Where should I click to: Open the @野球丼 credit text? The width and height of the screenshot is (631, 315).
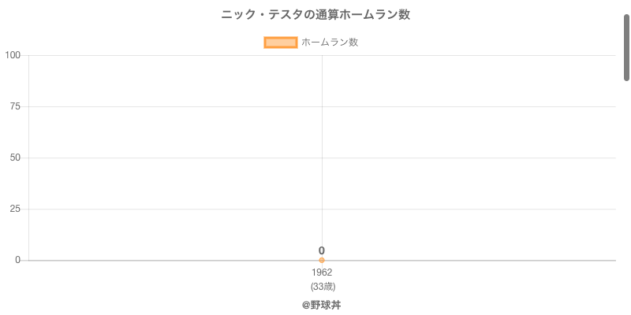tap(322, 305)
